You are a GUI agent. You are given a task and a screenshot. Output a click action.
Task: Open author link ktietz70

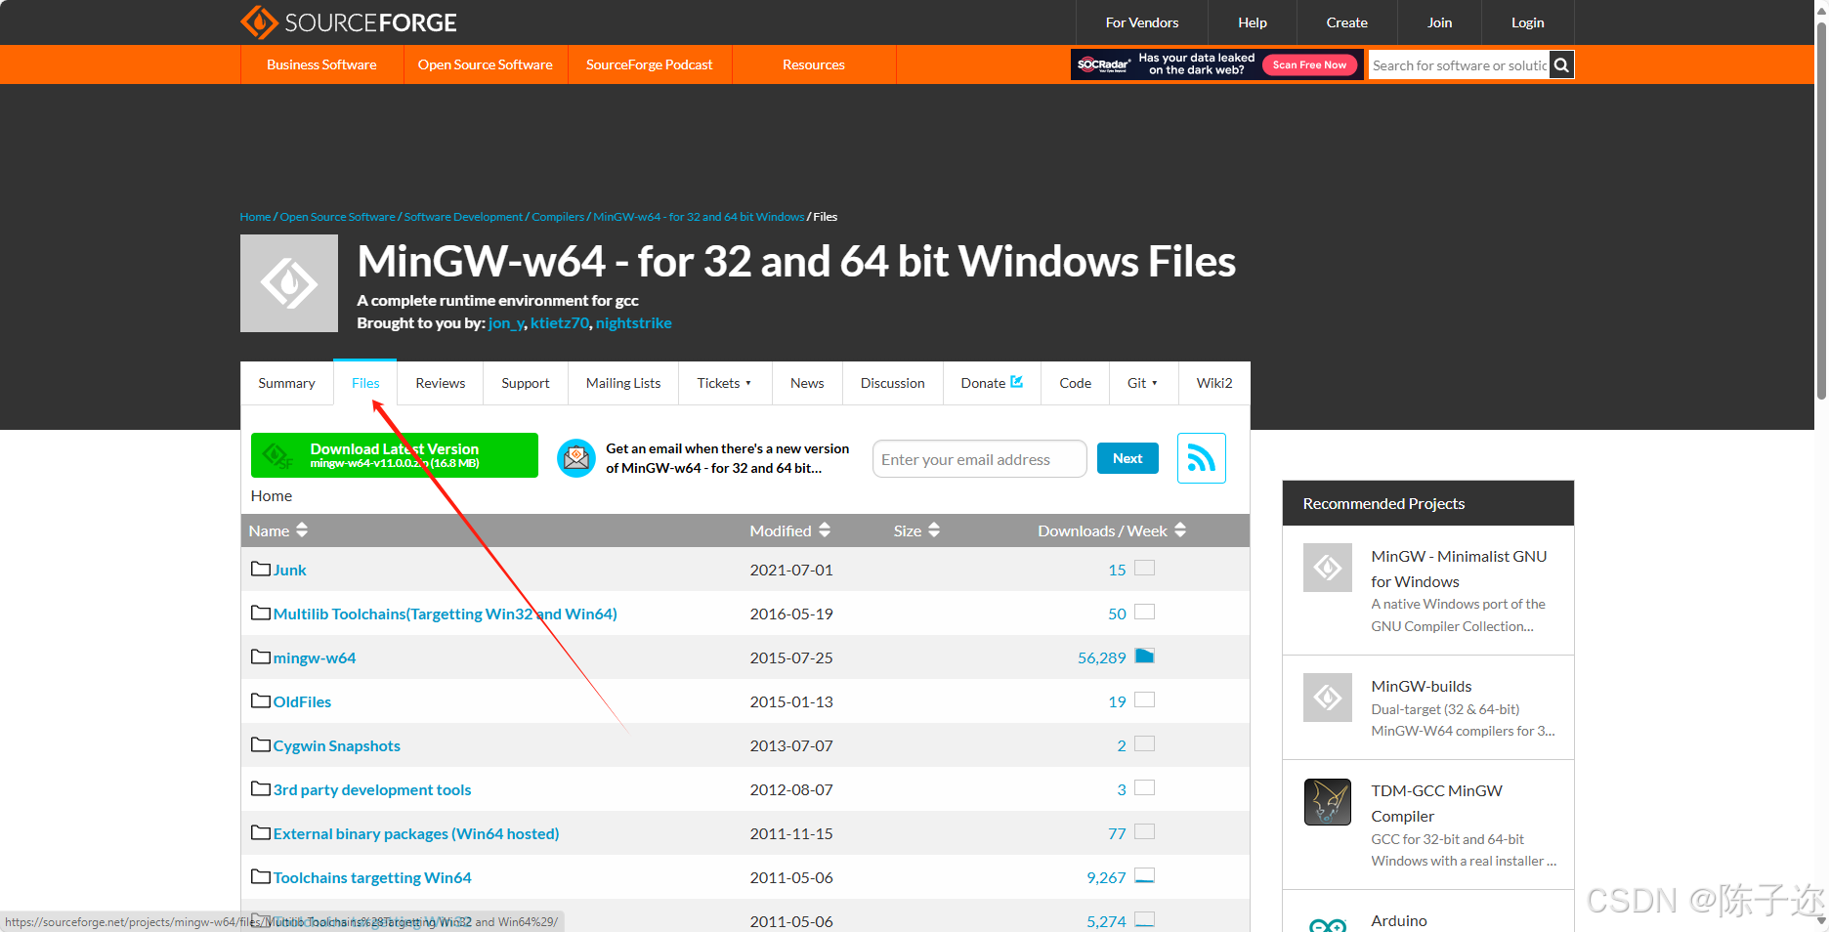point(560,323)
